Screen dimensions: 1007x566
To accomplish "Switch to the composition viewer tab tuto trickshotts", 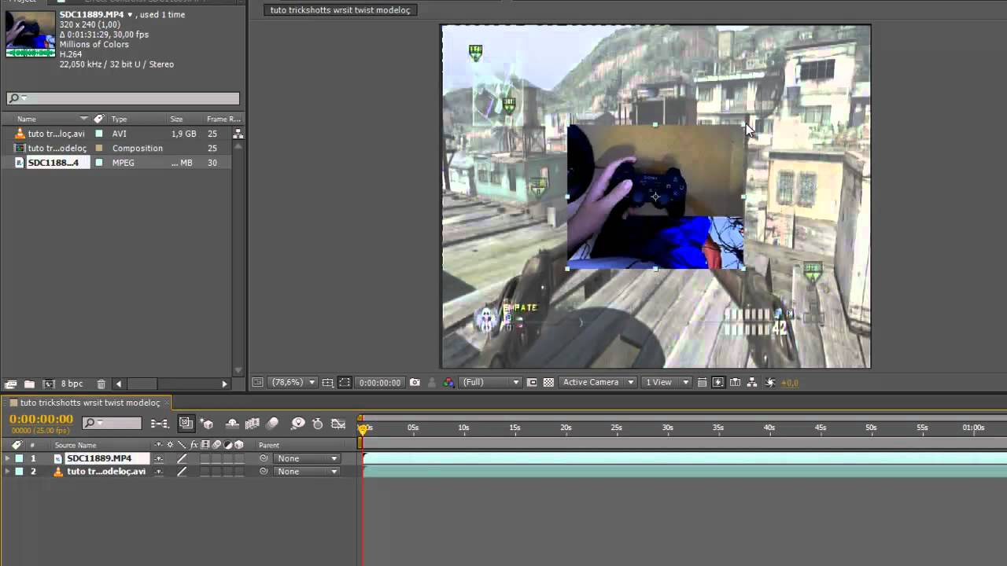I will 340,10.
